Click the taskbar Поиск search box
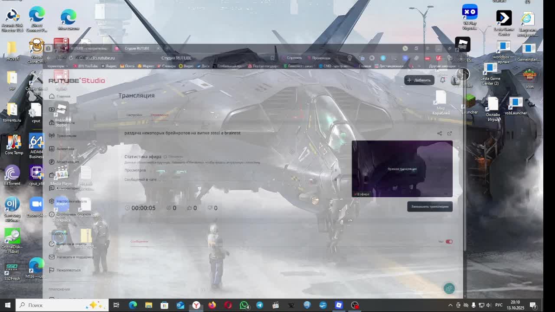 click(61, 305)
